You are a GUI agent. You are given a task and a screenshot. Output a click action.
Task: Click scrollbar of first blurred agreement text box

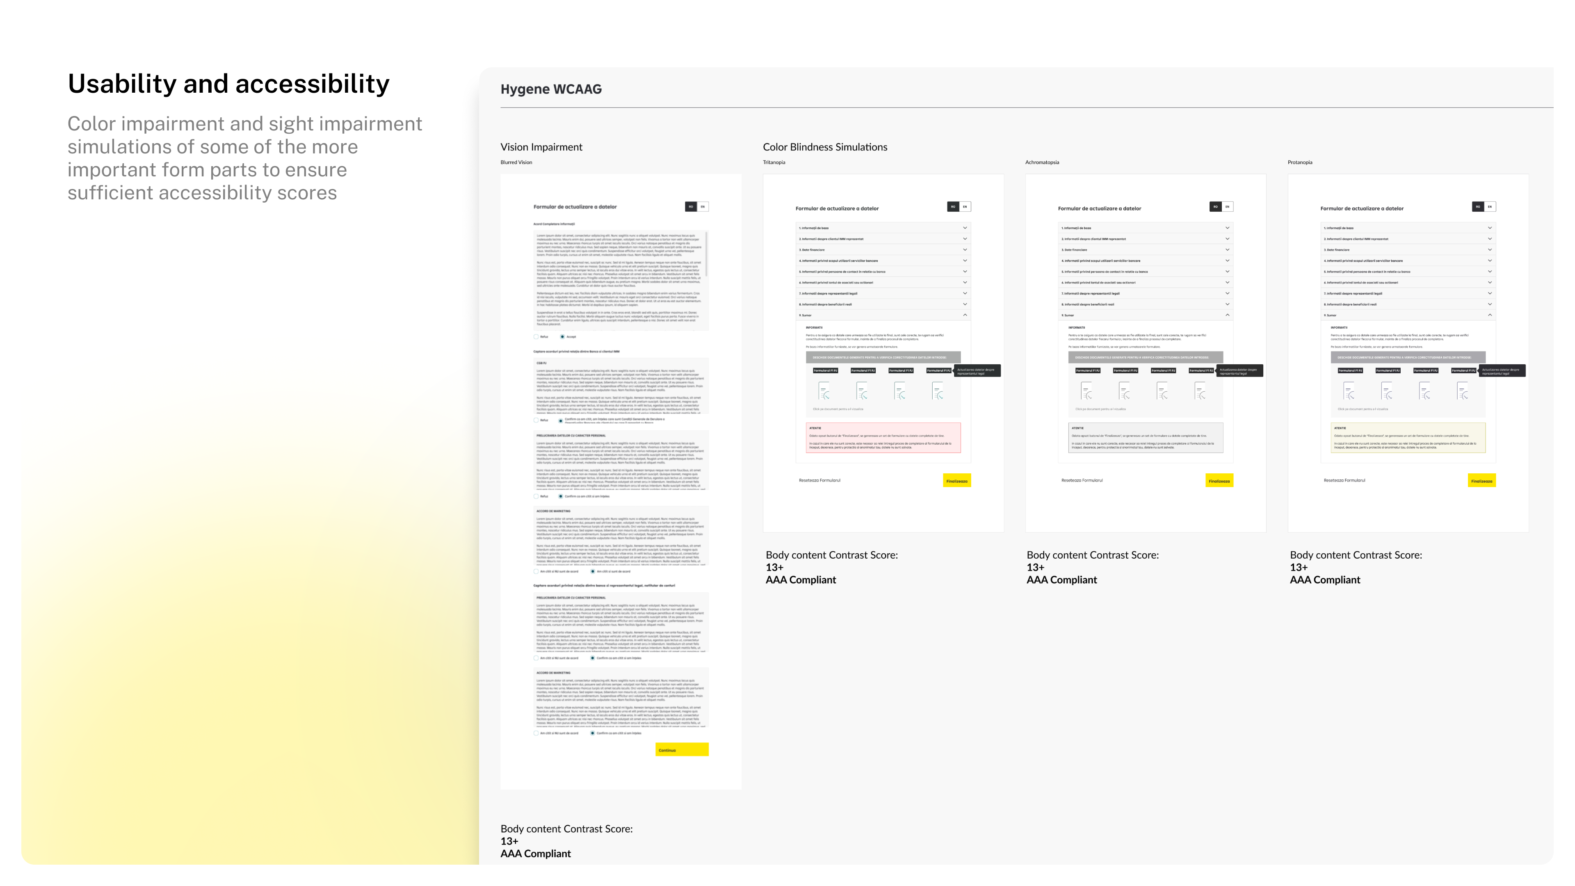click(707, 254)
